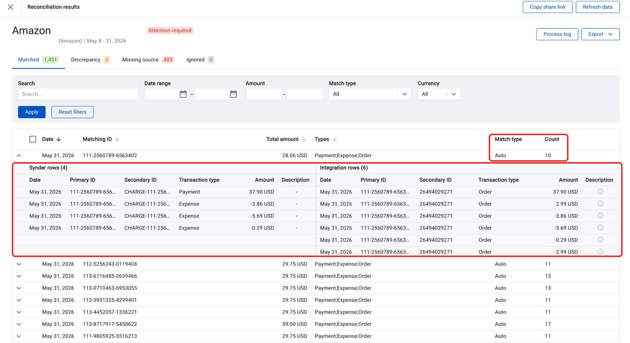
Task: Sort by Total amount arrow
Action: click(x=304, y=140)
